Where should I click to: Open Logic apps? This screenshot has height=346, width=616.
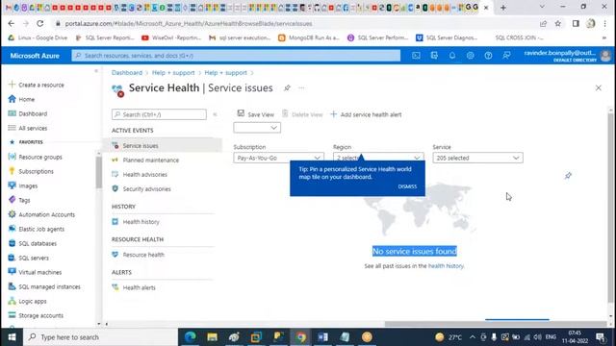coord(28,301)
